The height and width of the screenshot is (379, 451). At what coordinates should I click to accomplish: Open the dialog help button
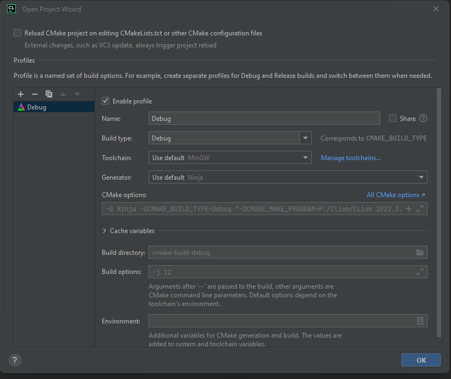[15, 360]
